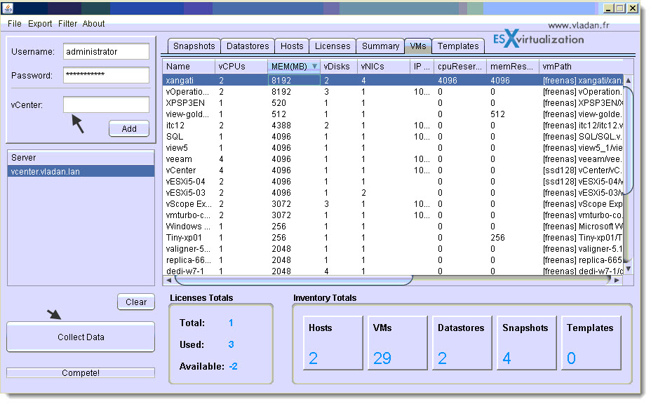Open the Export menu

coord(40,24)
